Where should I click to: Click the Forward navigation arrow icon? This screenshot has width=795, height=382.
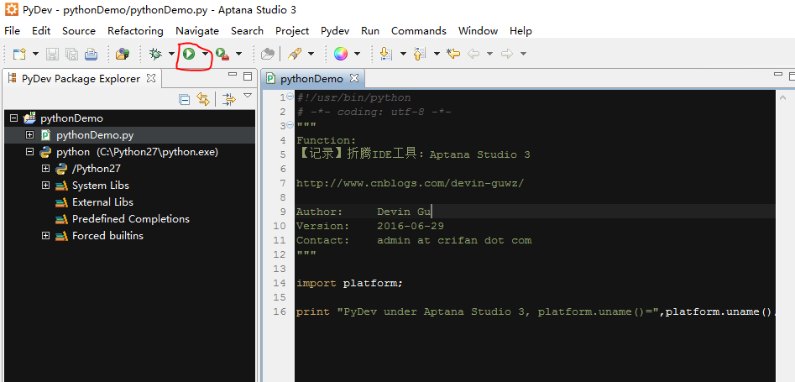507,54
